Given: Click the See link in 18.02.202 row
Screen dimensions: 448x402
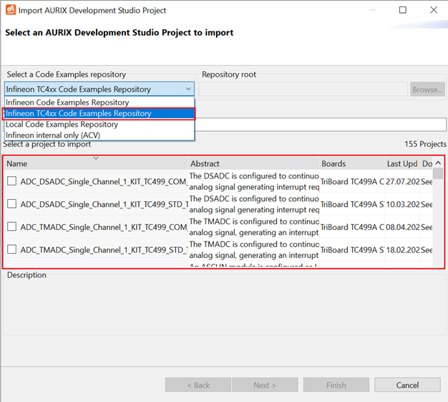Looking at the screenshot, I should (427, 250).
